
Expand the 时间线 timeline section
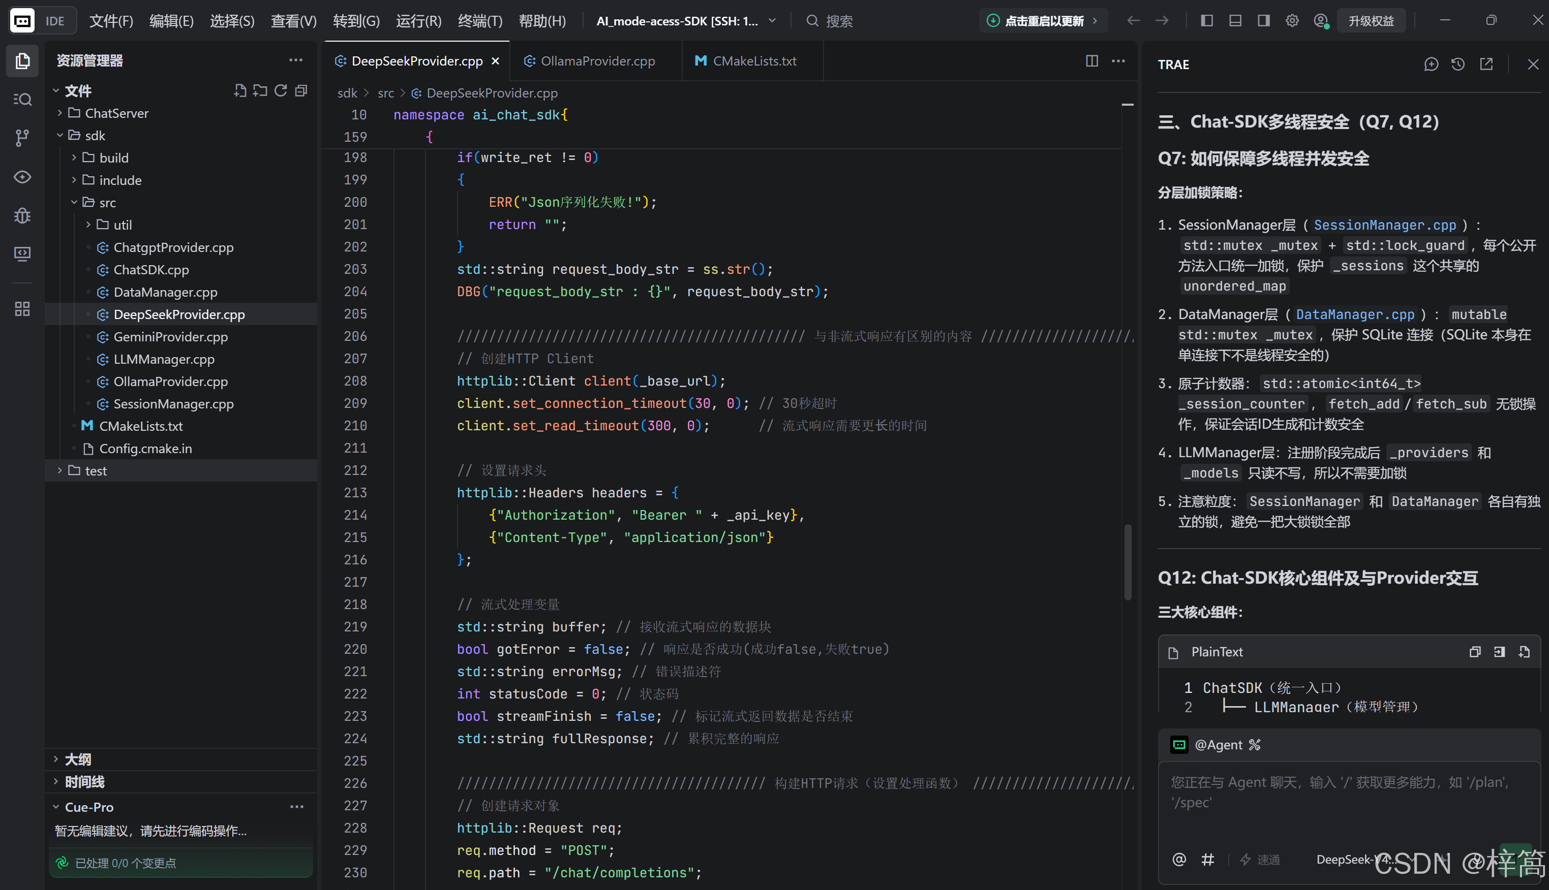pos(181,782)
